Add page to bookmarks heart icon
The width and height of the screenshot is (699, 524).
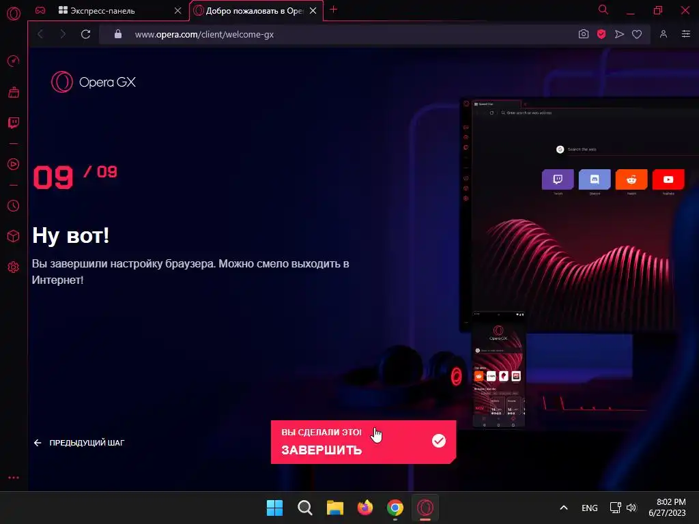(x=637, y=34)
